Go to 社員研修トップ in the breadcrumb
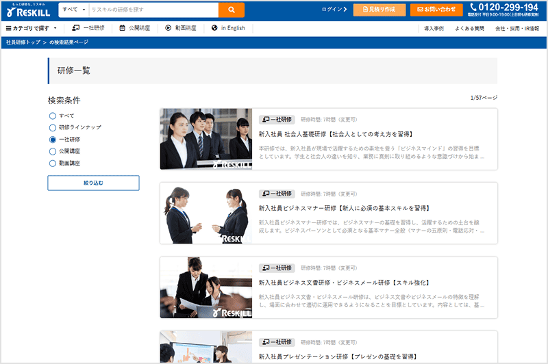The width and height of the screenshot is (548, 364). tap(23, 42)
